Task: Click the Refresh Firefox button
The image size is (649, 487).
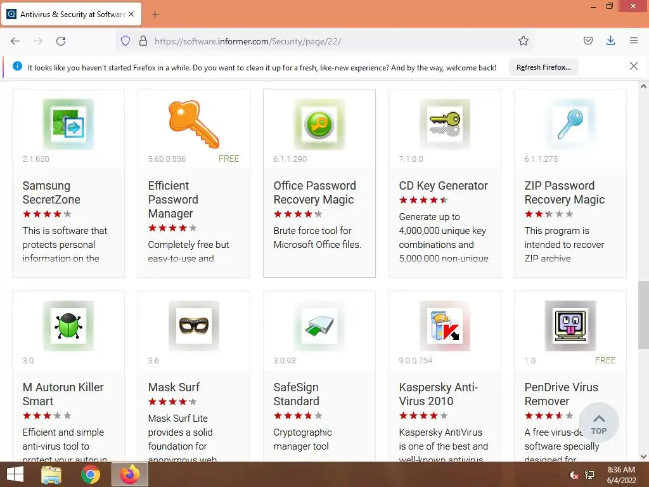Action: 543,67
